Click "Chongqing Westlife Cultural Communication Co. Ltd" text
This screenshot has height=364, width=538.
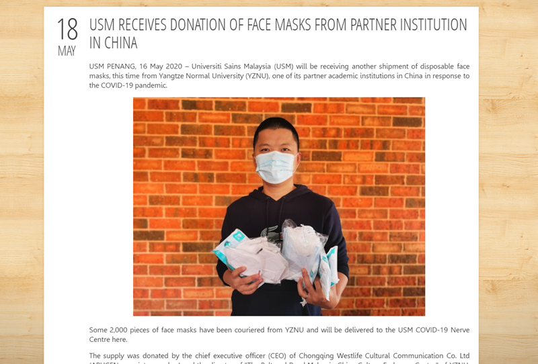pos(384,355)
